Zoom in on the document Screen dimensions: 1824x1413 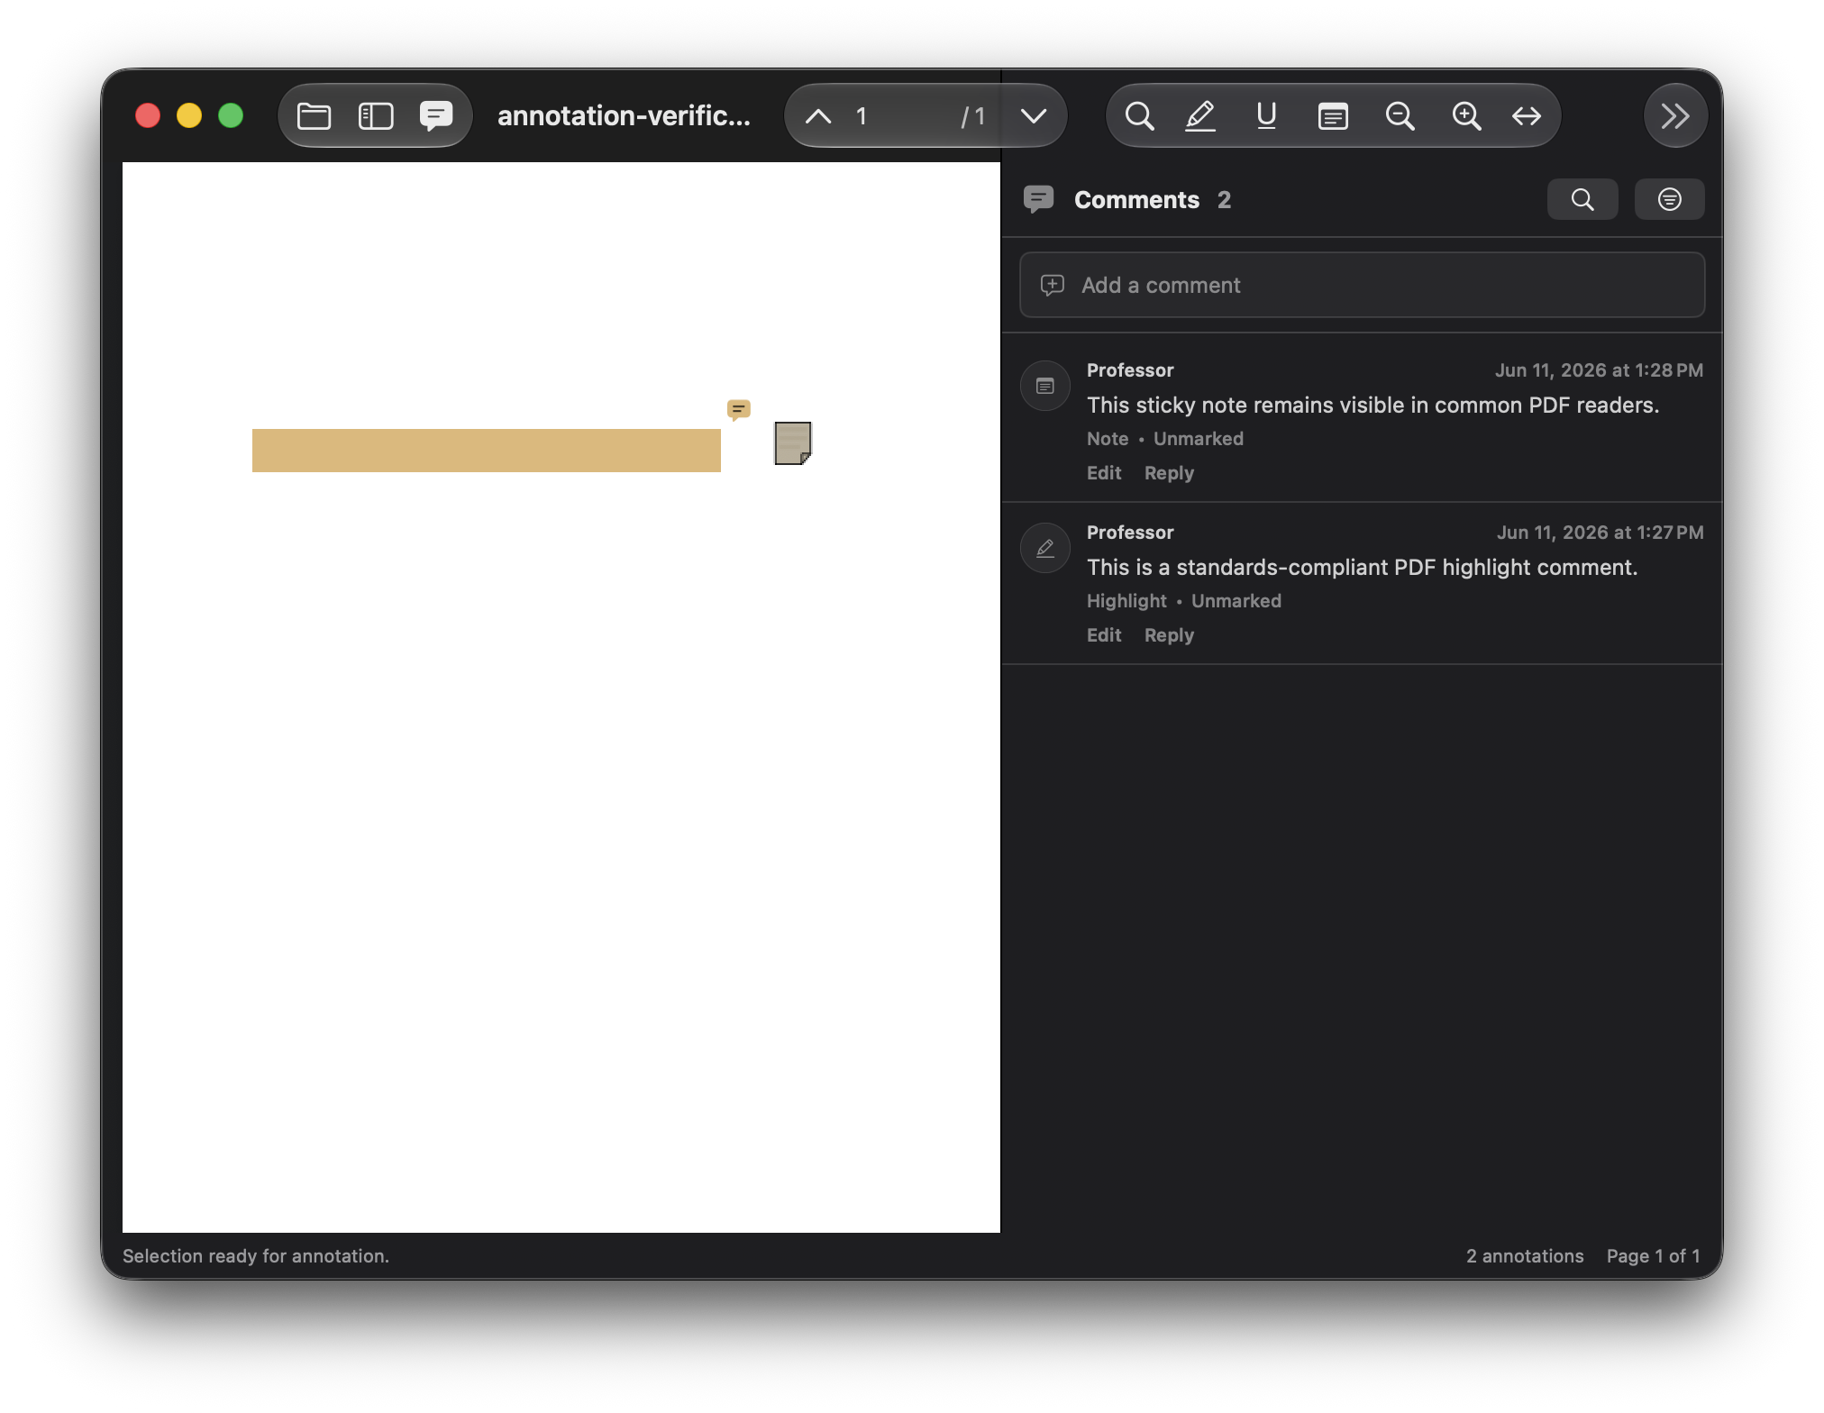click(1466, 116)
